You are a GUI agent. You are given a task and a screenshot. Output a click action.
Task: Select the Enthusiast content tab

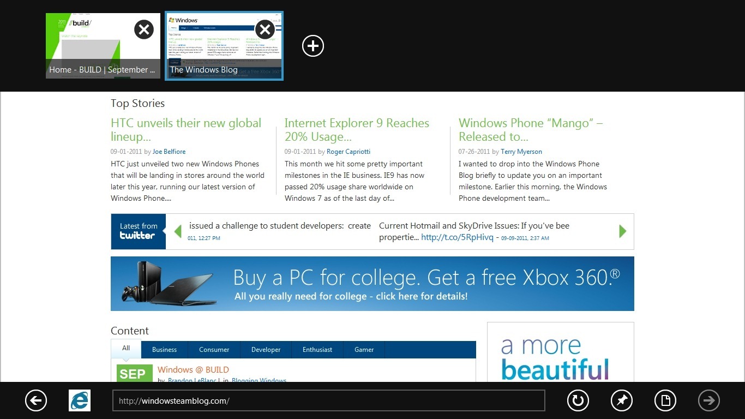point(317,350)
